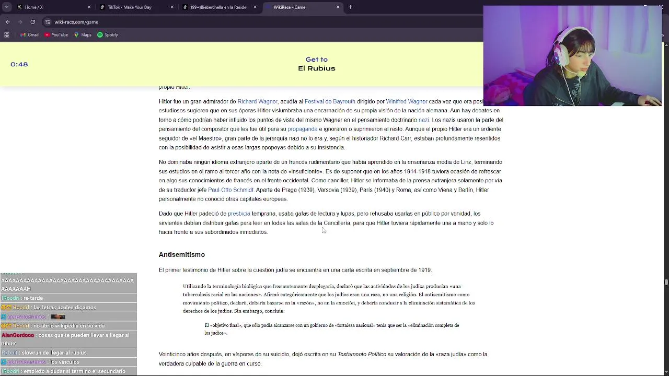
Task: Open the propaganda article link
Action: point(302,129)
